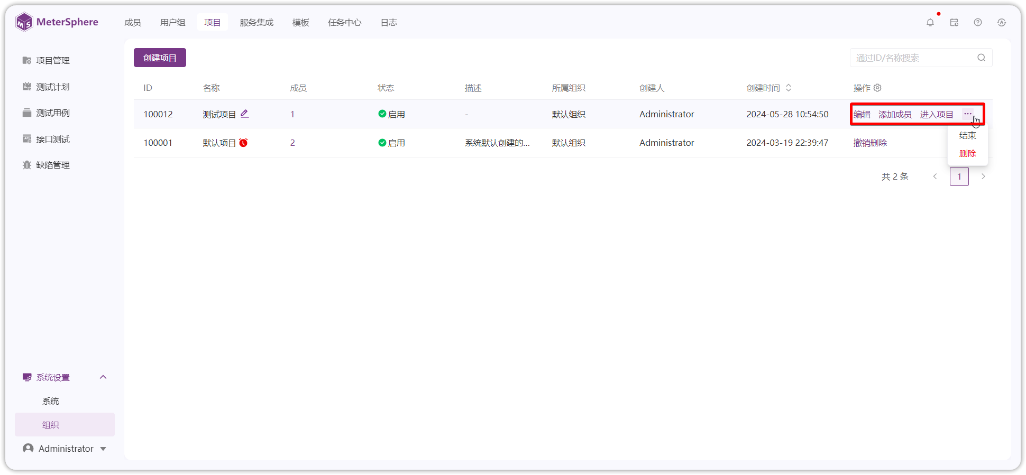Collapse the 系统设置 section
This screenshot has width=1026, height=475.
click(103, 377)
